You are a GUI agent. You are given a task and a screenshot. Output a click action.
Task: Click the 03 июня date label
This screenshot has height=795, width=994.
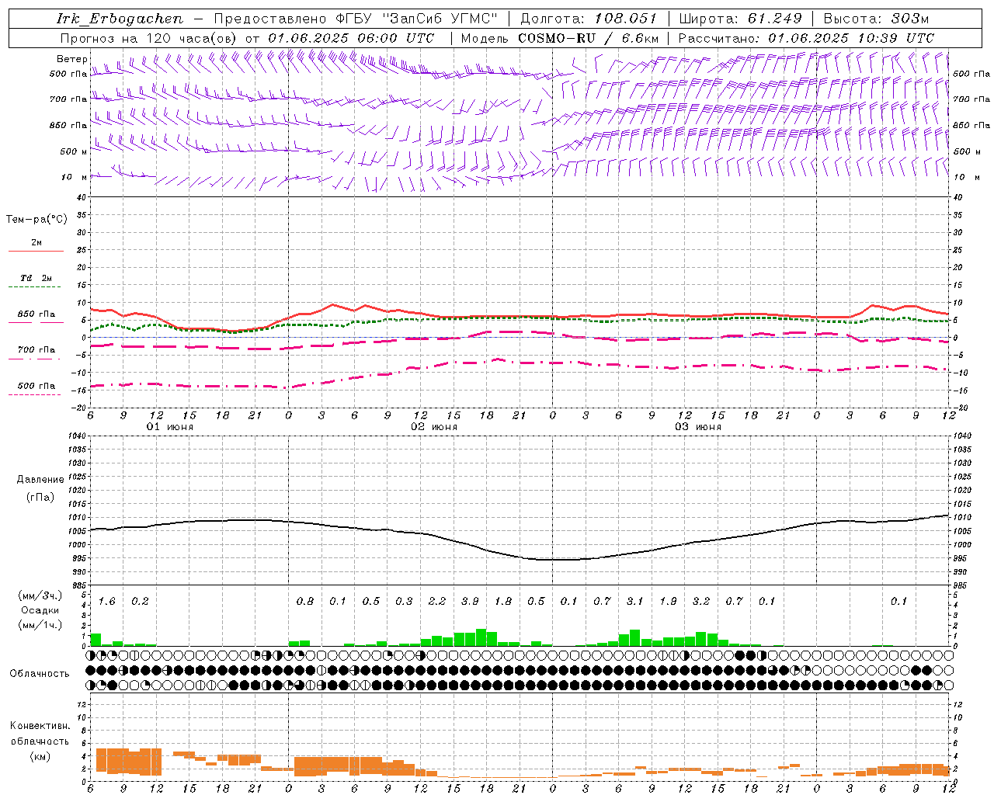(698, 427)
